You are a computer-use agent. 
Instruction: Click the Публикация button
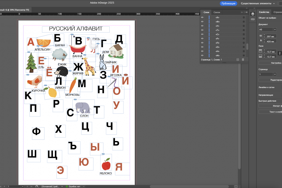pos(228,3)
